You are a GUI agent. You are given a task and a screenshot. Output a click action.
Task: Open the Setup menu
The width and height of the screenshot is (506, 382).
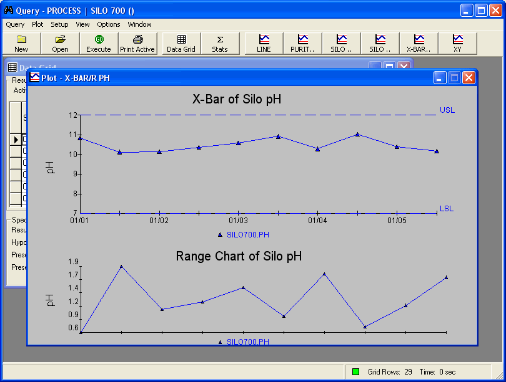[59, 24]
